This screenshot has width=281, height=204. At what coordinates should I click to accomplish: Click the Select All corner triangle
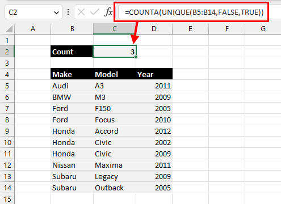pyautogui.click(x=9, y=29)
